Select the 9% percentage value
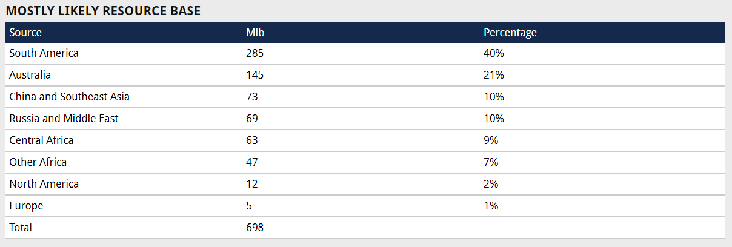The width and height of the screenshot is (732, 247). tap(491, 140)
